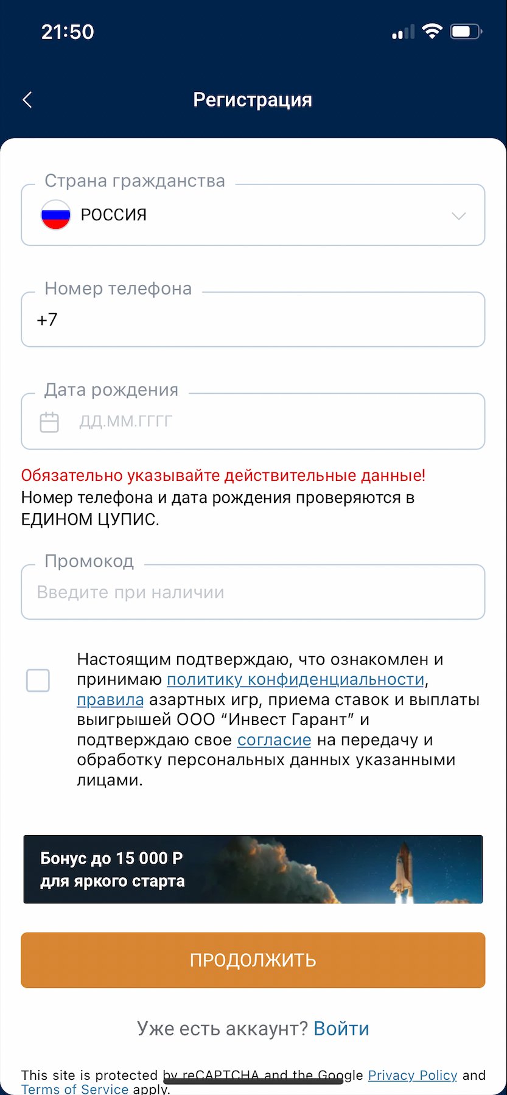Expand country dropdown chevron
507x1095 pixels.
click(459, 216)
